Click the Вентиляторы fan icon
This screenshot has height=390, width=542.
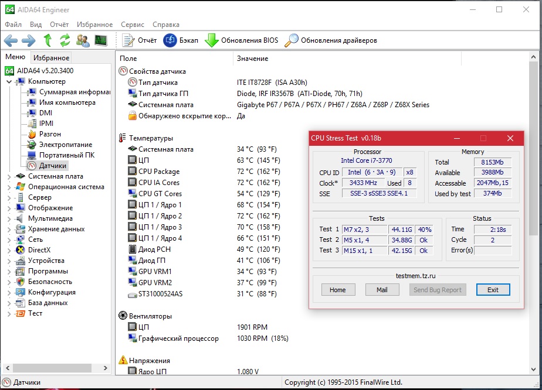(x=123, y=316)
